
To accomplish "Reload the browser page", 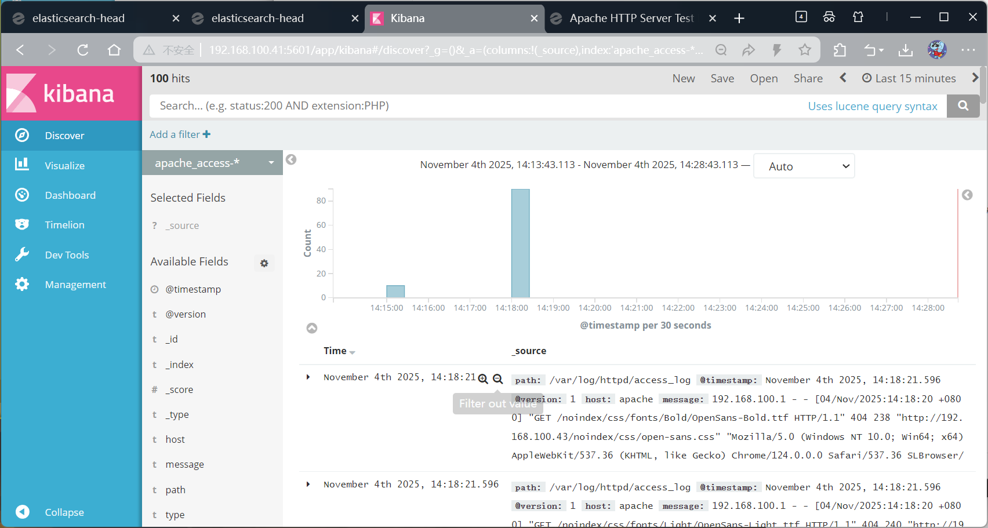I will point(83,50).
